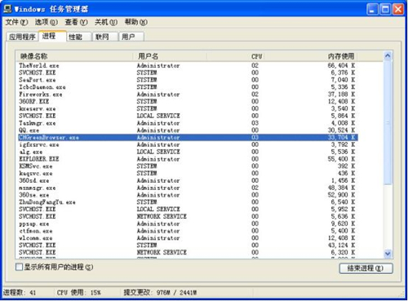
Task: Open the 关机 menu
Action: (106, 22)
